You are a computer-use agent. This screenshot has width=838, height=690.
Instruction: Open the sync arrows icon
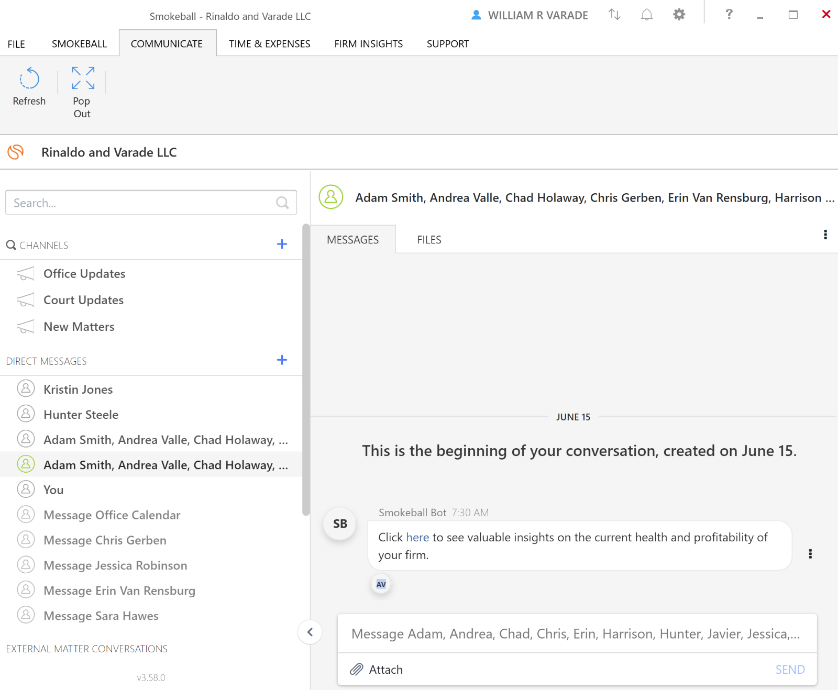[x=614, y=15]
